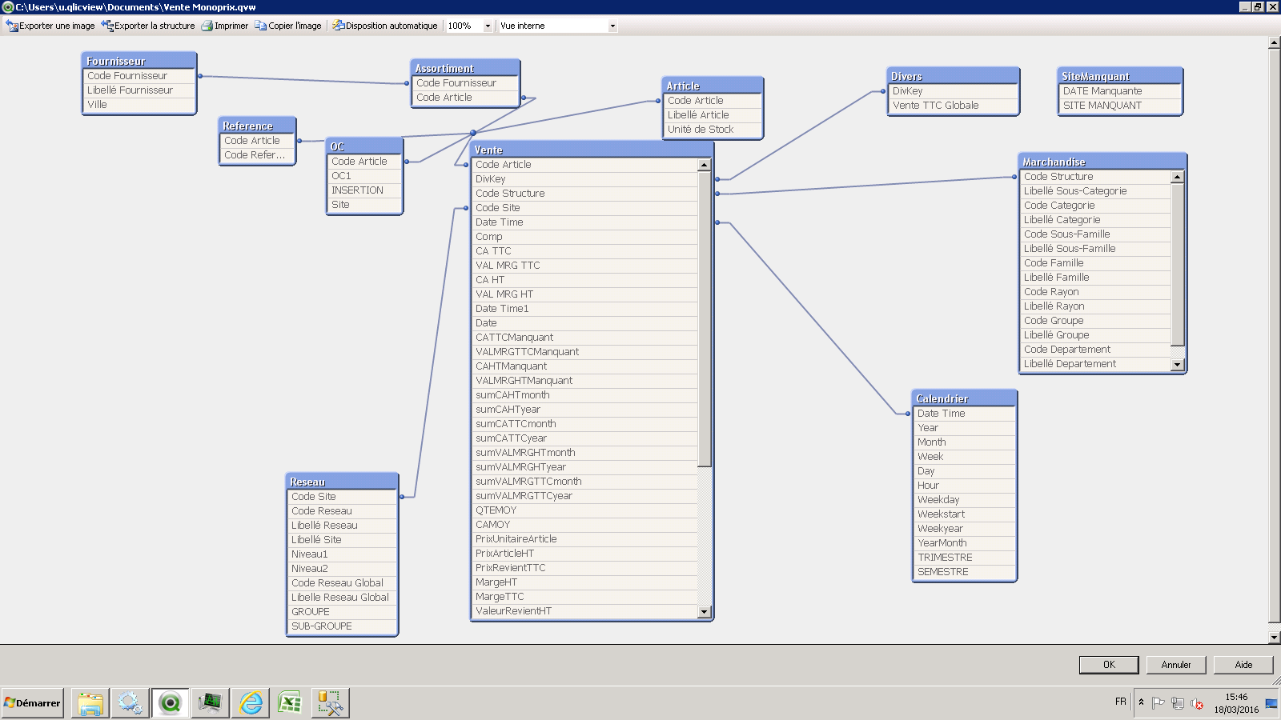Image resolution: width=1281 pixels, height=720 pixels.
Task: Select the Marchandise table header
Action: [1102, 162]
